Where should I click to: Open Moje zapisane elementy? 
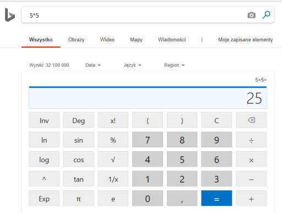click(245, 40)
